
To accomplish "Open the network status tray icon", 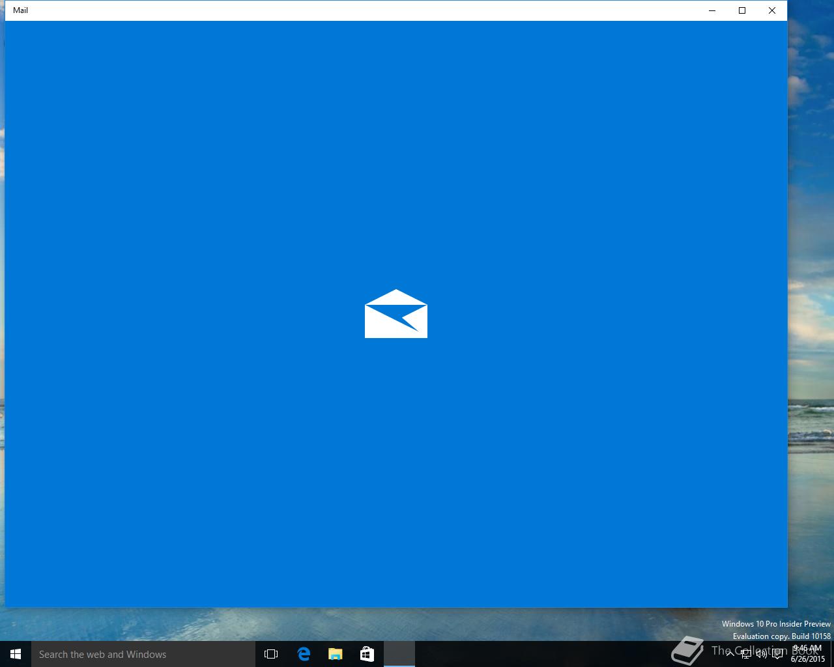I will [746, 654].
